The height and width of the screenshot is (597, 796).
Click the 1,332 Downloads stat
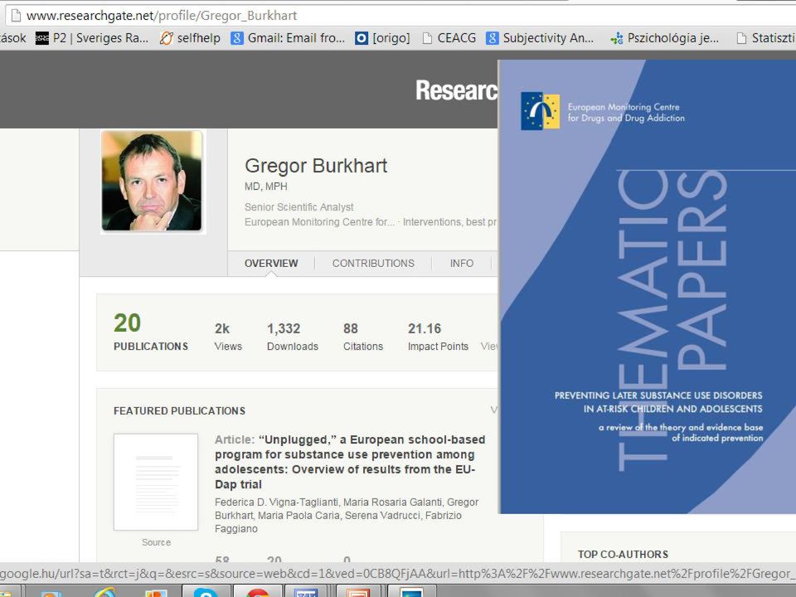[x=293, y=337]
